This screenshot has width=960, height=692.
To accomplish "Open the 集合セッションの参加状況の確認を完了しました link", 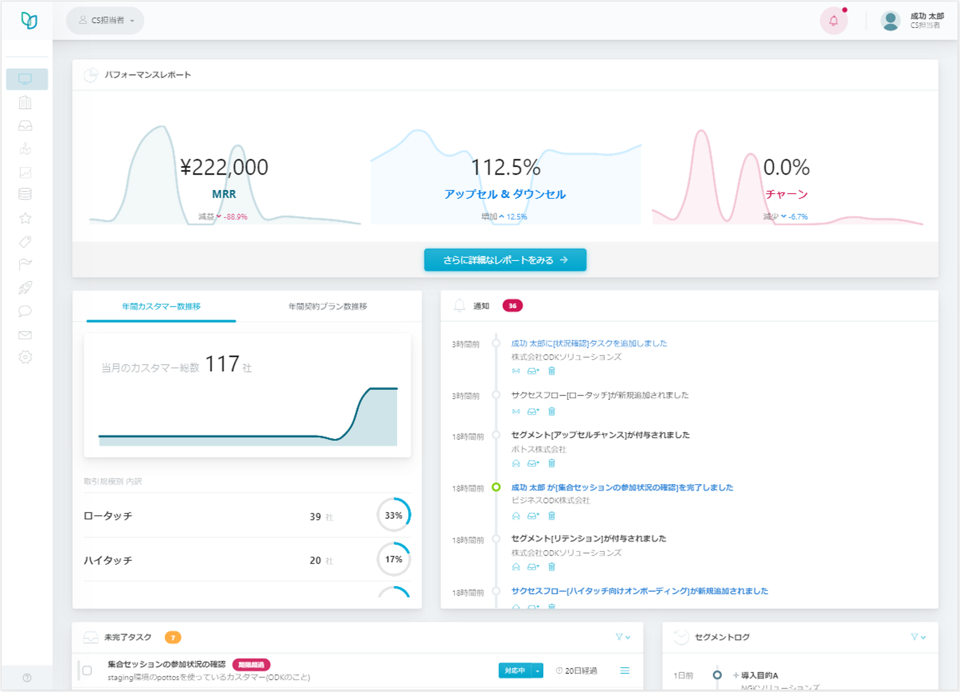I will (622, 487).
